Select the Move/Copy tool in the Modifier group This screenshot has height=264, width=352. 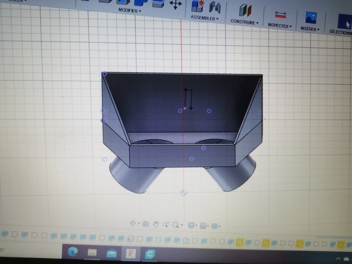[x=175, y=4]
